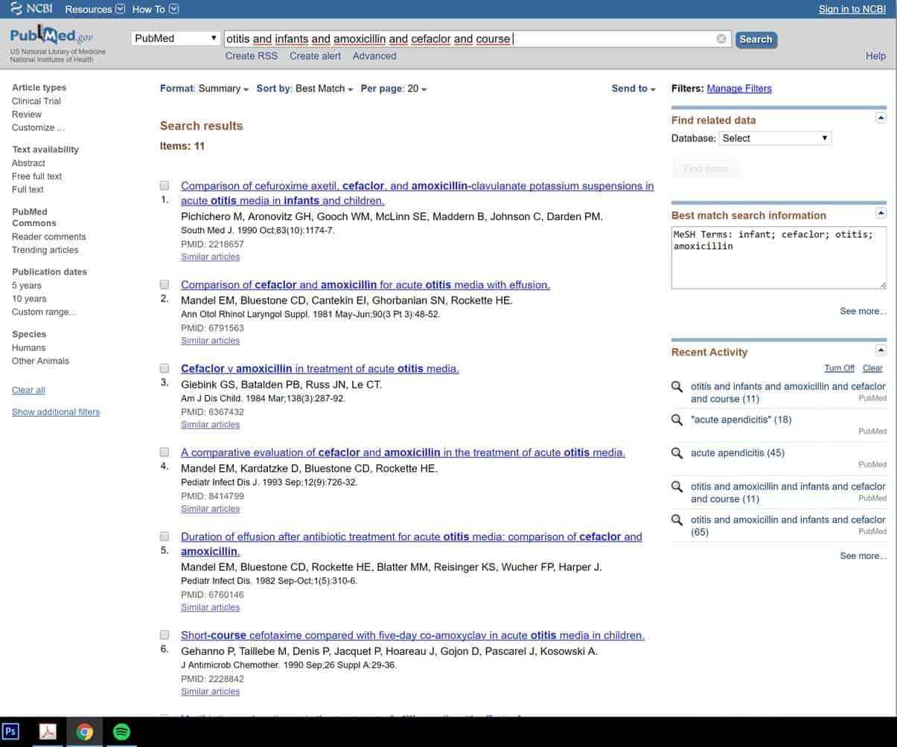Launch Photoshop from the taskbar

pyautogui.click(x=12, y=731)
